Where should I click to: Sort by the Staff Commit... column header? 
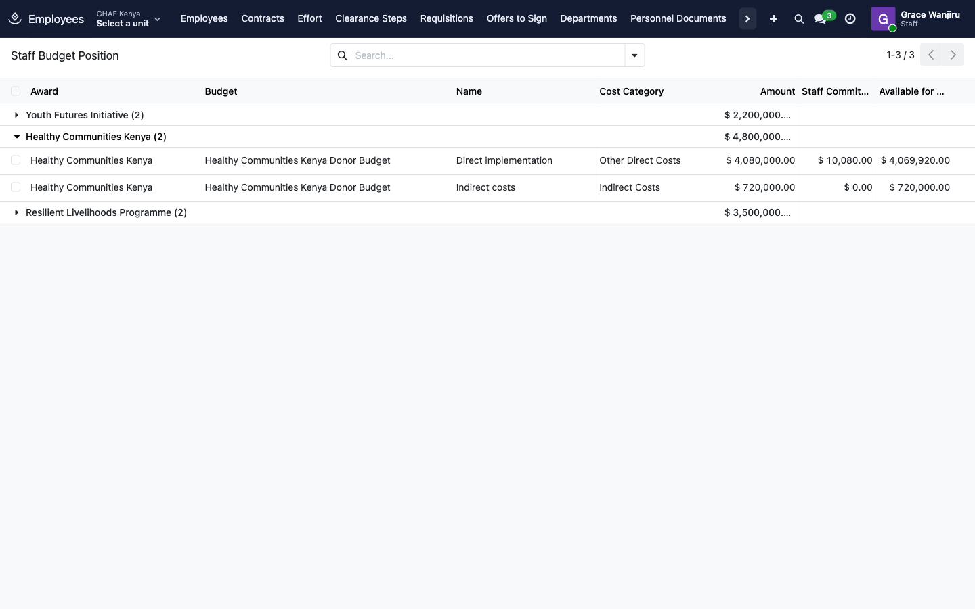(835, 91)
